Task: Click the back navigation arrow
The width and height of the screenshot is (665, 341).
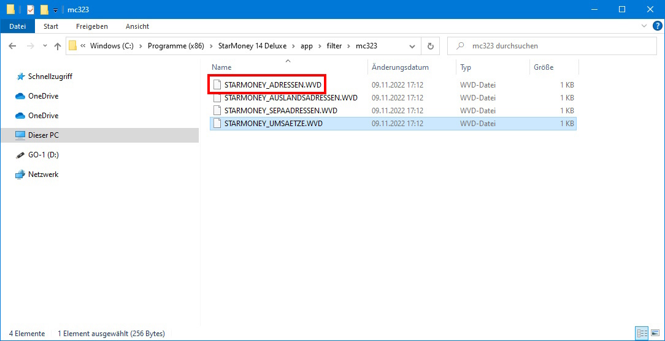Action: tap(13, 46)
